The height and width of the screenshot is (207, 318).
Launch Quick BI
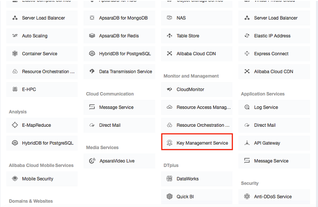pos(185,197)
